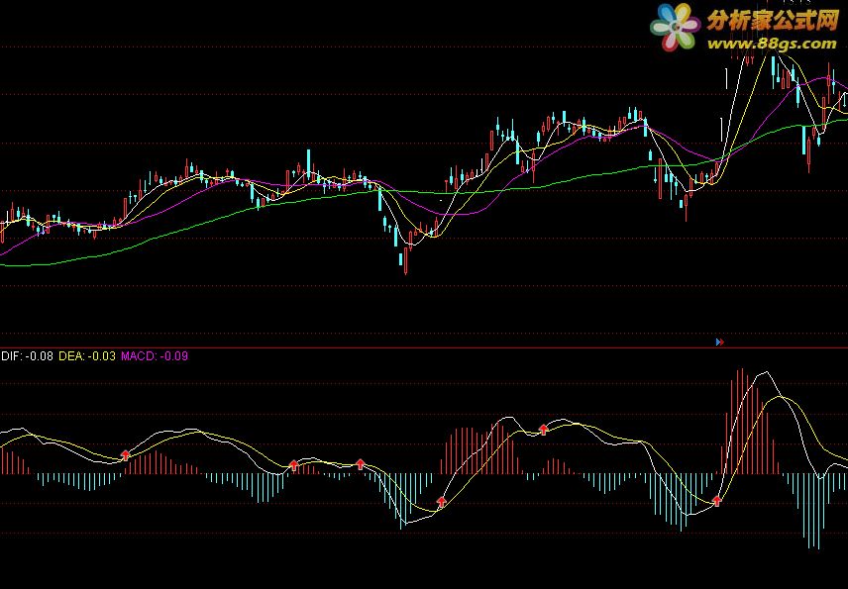The height and width of the screenshot is (589, 848).
Task: Click the MACD: -0.09 indicator readout
Action: pyautogui.click(x=155, y=356)
